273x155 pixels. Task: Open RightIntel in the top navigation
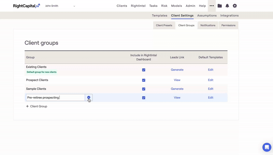click(x=138, y=6)
